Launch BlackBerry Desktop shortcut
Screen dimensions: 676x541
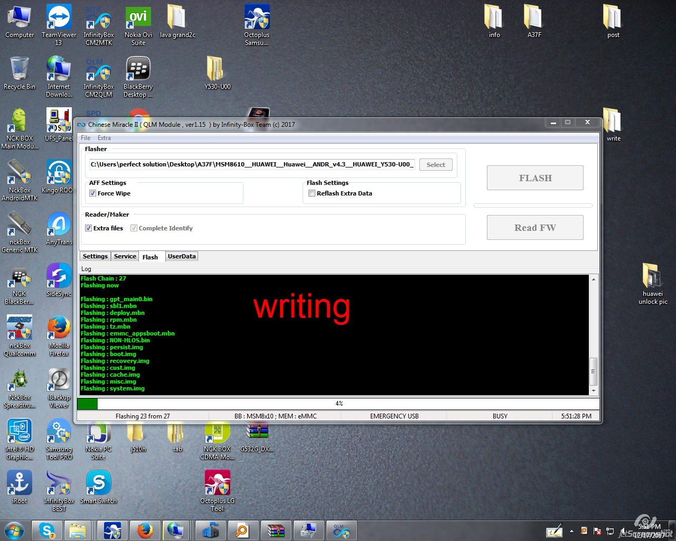pos(138,77)
